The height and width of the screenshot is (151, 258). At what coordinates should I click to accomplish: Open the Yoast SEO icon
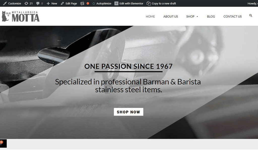point(82,3)
